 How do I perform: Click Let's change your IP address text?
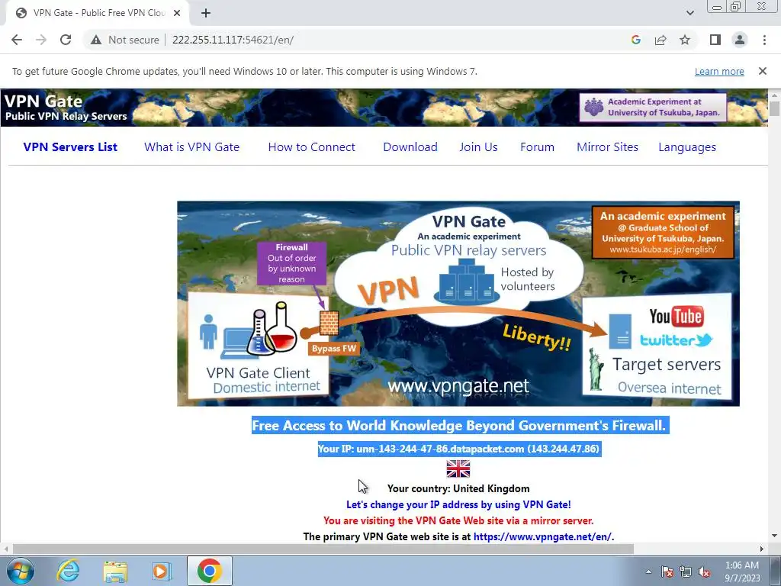click(458, 504)
